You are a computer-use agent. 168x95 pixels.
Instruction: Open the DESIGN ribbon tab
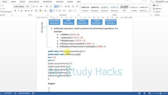coord(22,2)
